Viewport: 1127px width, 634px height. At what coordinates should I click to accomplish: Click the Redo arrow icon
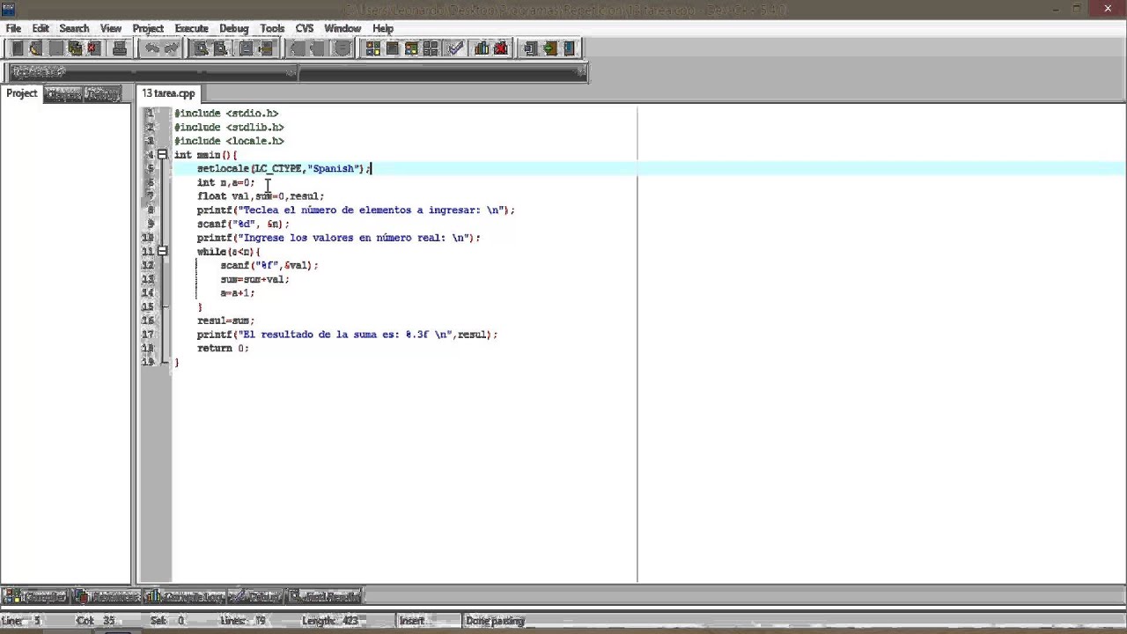(172, 48)
